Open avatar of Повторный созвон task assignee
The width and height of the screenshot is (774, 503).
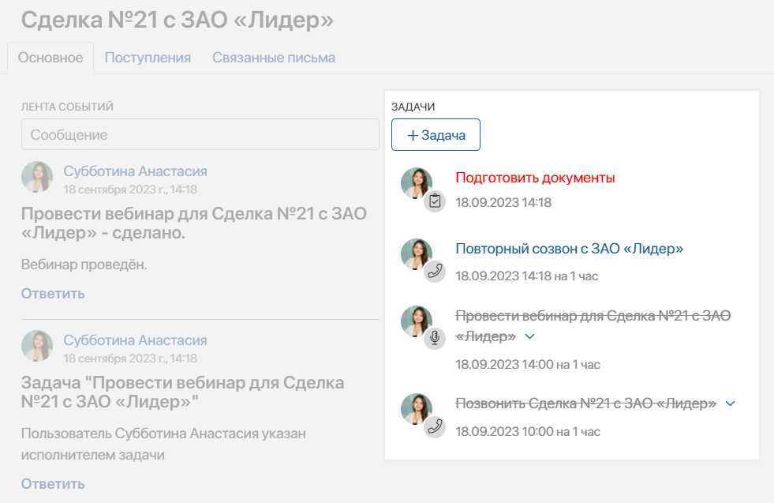[x=417, y=254]
